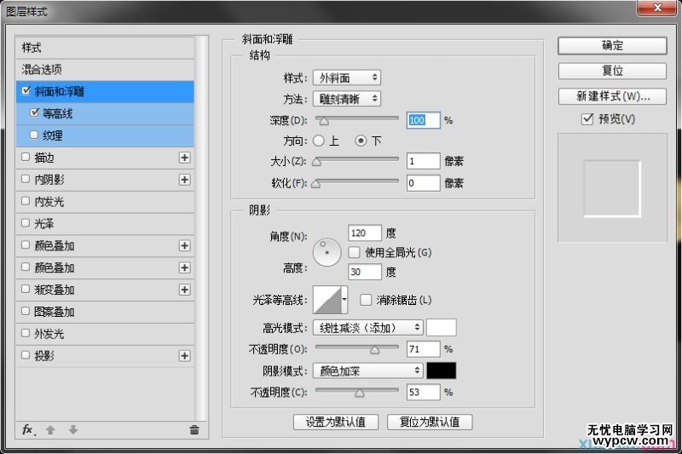Move effect down with the down arrow icon
This screenshot has height=454, width=682.
[73, 429]
